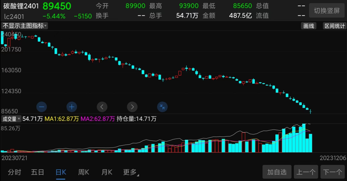The height and width of the screenshot is (181, 347).
Task: Go to next contract with 下一个
Action: pos(333,172)
